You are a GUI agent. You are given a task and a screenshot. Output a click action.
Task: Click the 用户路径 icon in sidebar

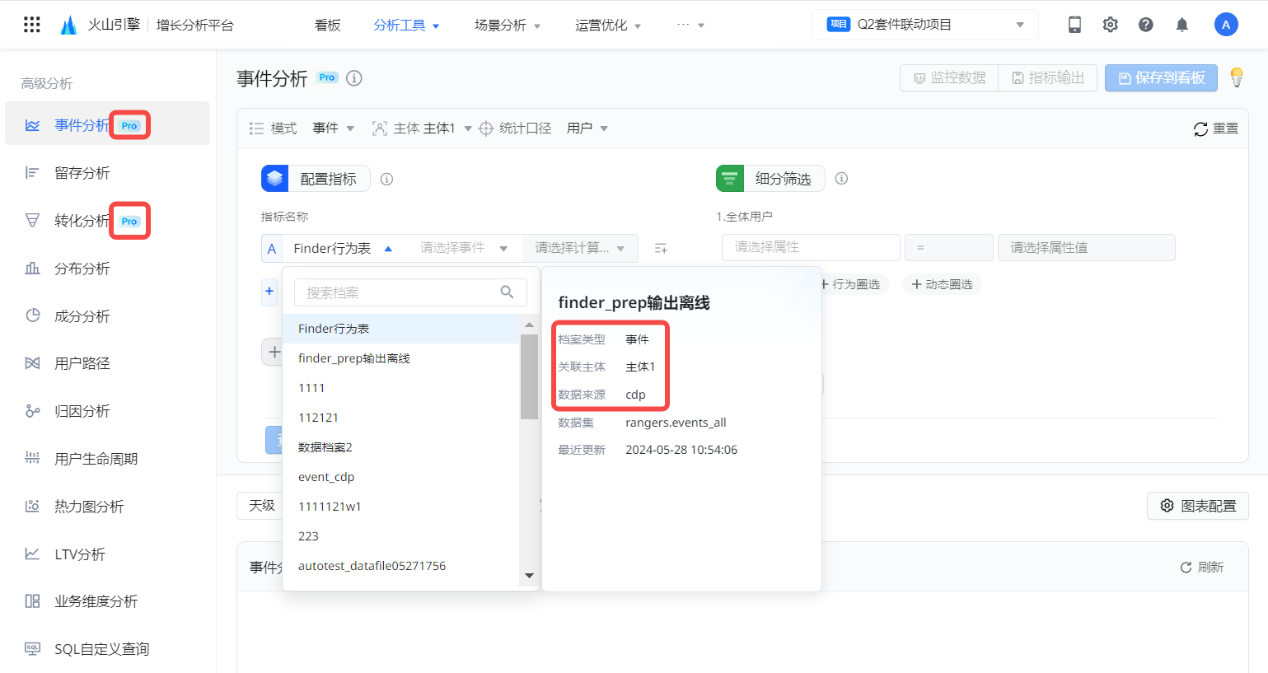tap(32, 363)
